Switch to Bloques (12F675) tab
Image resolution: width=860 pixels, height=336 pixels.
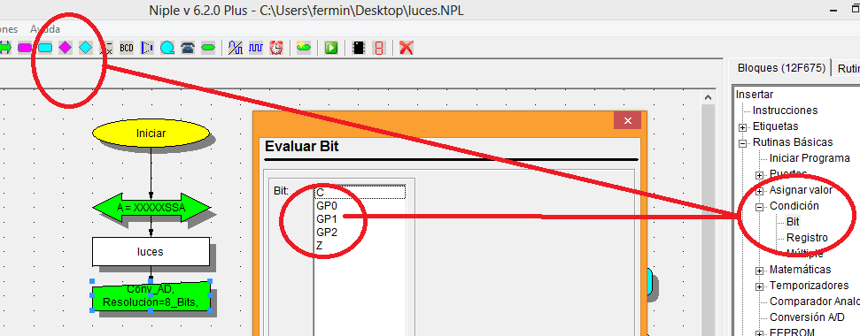click(x=781, y=68)
